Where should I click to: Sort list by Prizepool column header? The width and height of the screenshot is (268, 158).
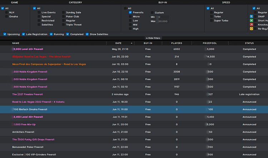210,43
